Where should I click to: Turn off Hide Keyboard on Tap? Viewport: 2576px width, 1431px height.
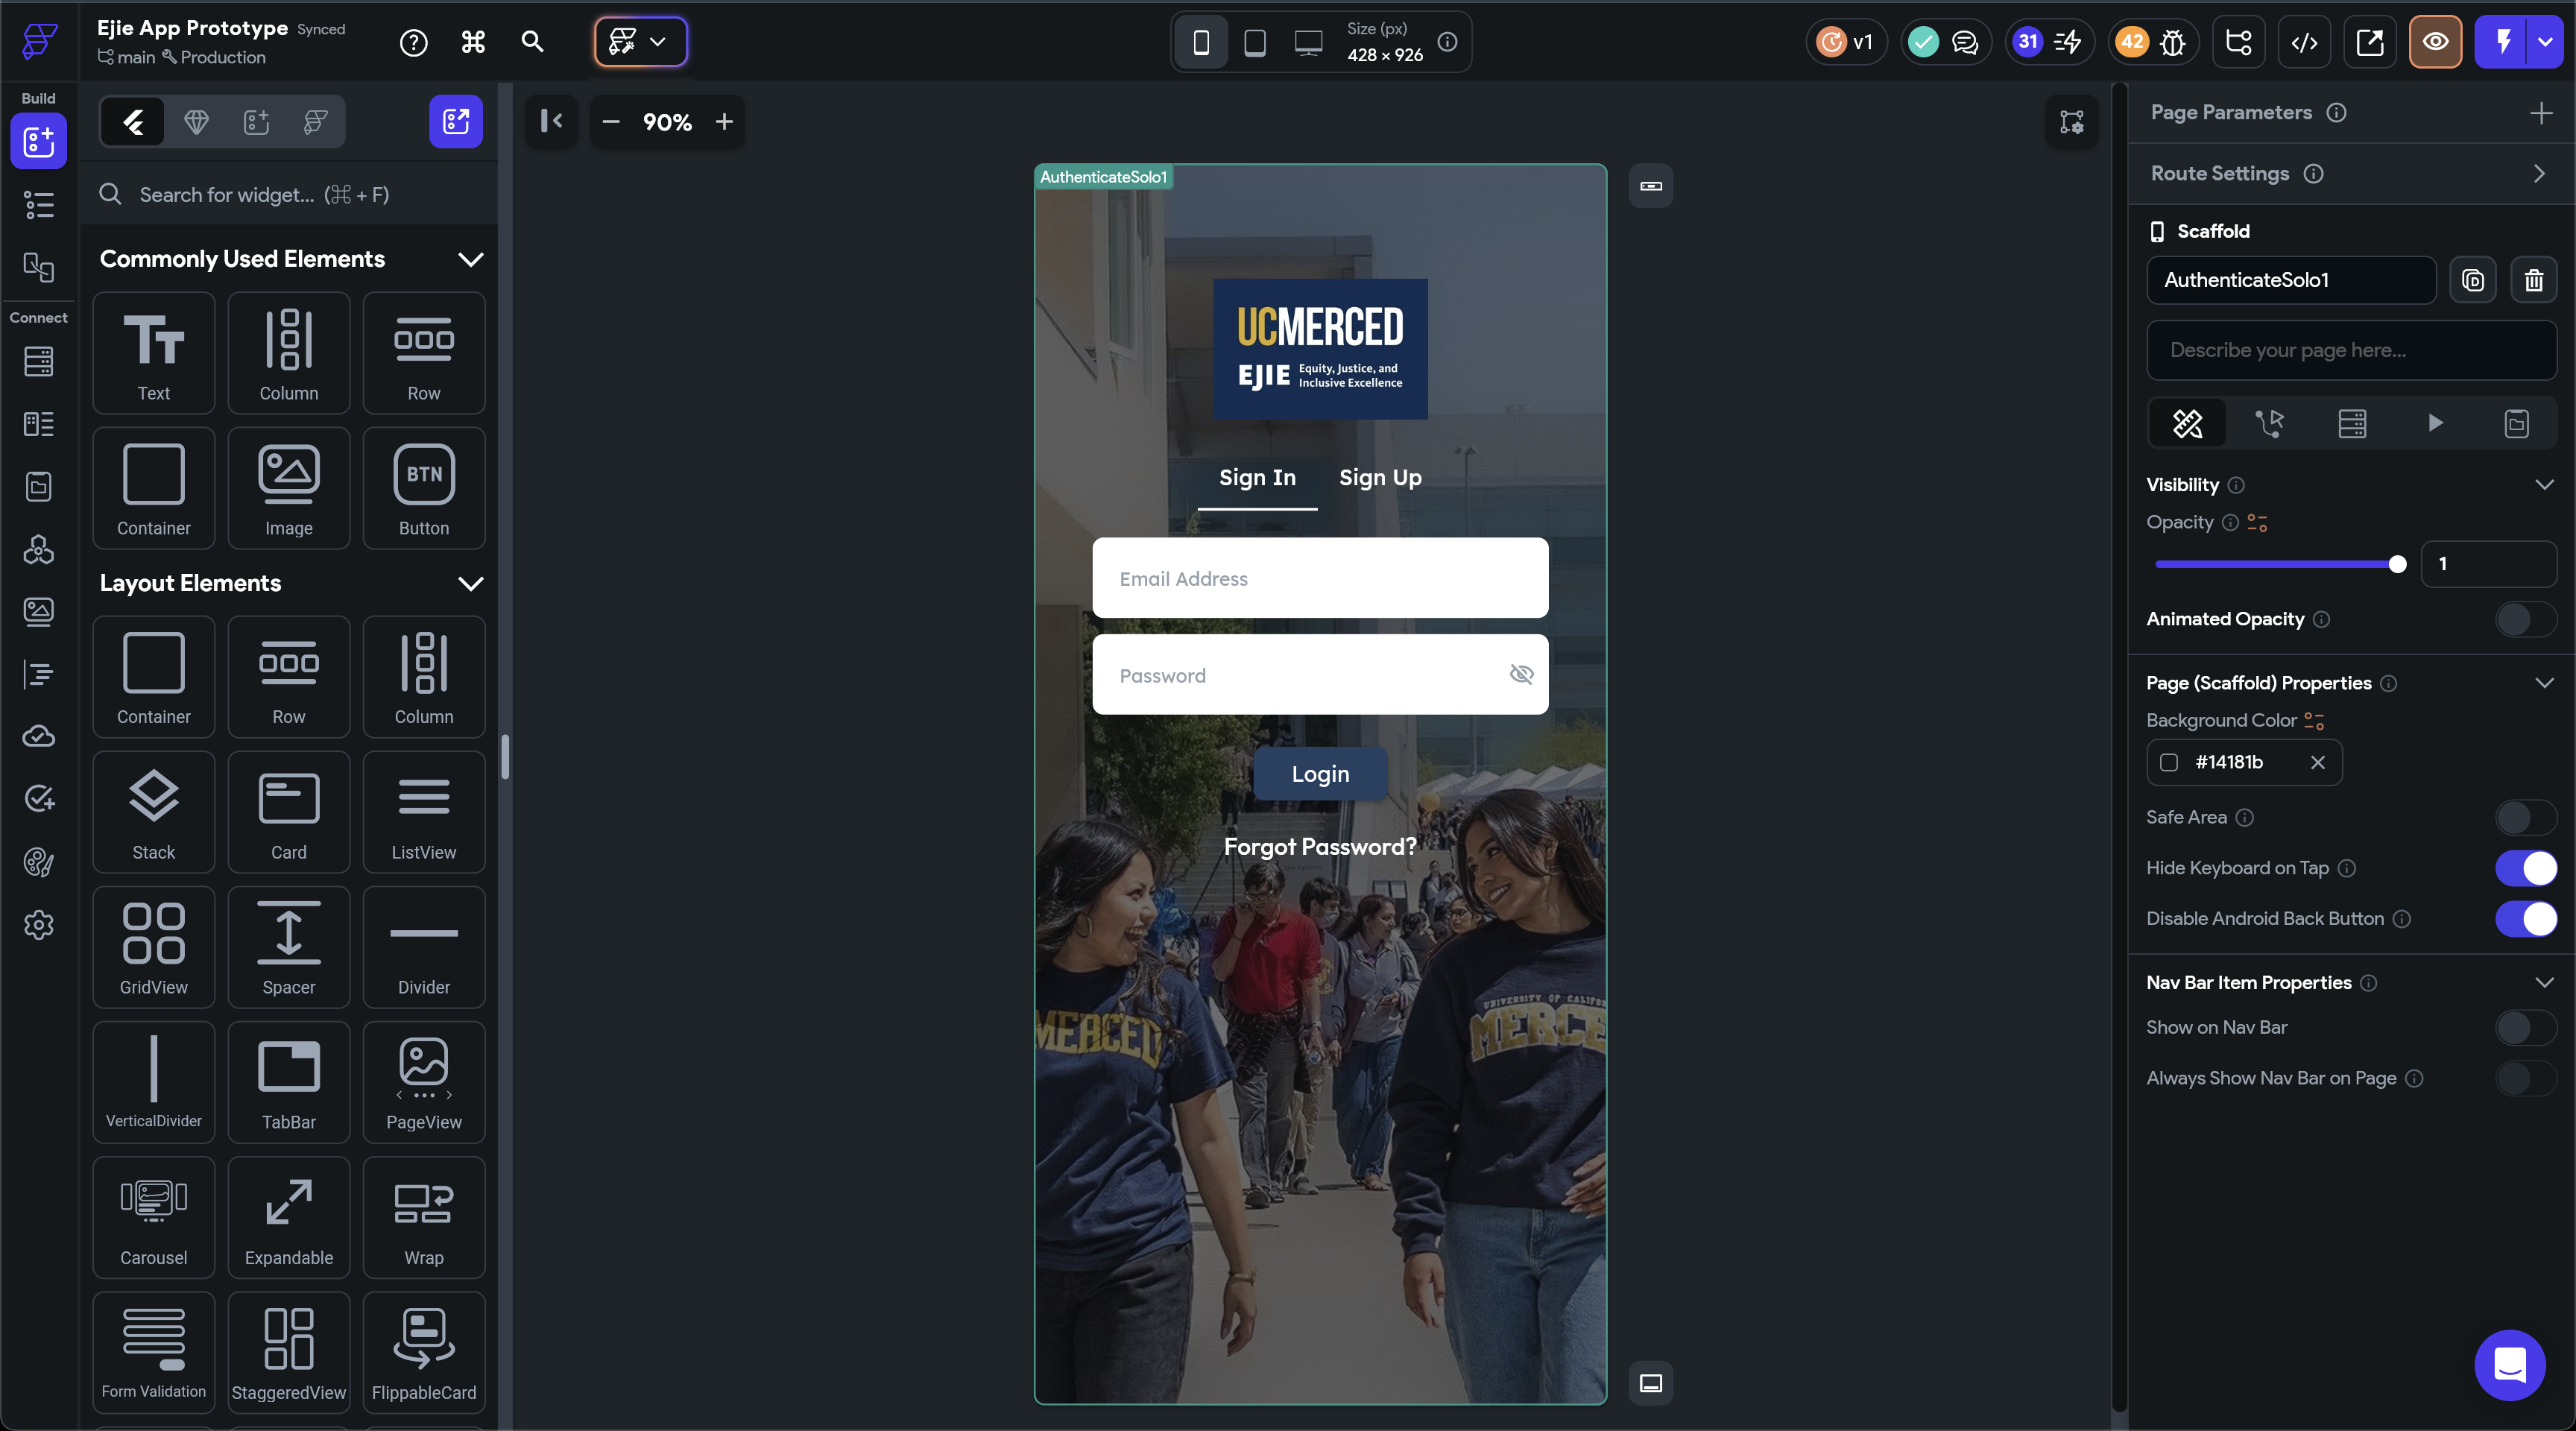pyautogui.click(x=2525, y=868)
